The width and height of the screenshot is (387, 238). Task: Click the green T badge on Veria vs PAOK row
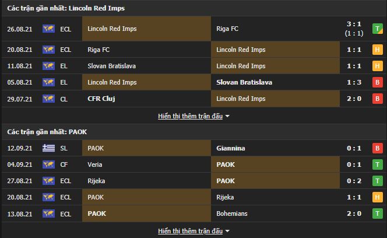click(377, 164)
